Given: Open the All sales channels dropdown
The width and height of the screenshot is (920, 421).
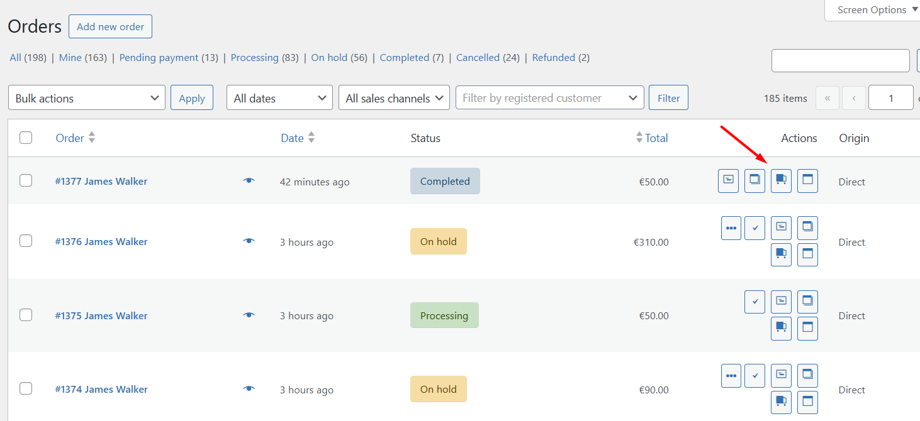Looking at the screenshot, I should 394,98.
